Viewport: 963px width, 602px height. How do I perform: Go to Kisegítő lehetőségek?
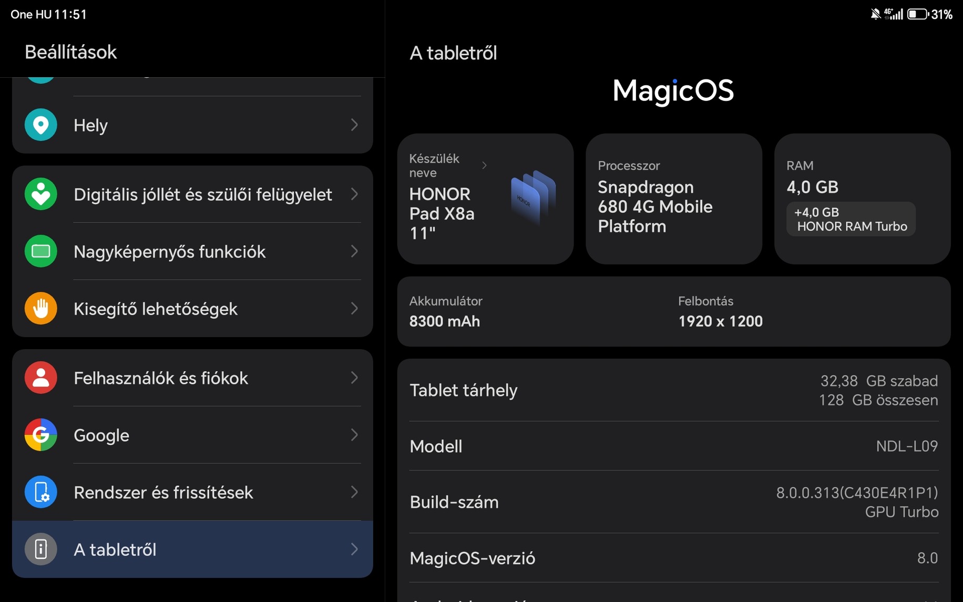click(x=192, y=308)
